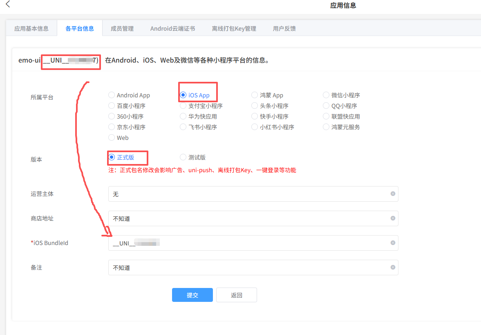Click the red 正式包名修改 warning note
This screenshot has width=481, height=335.
pyautogui.click(x=202, y=170)
